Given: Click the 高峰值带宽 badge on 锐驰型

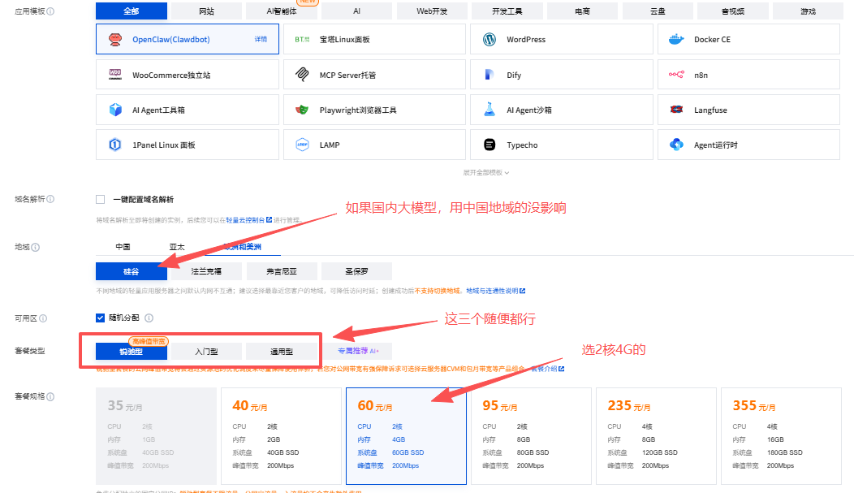Looking at the screenshot, I should (x=149, y=341).
